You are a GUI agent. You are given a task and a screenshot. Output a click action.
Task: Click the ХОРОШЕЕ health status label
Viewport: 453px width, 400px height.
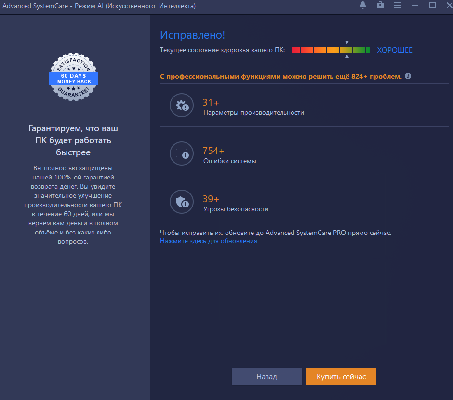pyautogui.click(x=395, y=50)
